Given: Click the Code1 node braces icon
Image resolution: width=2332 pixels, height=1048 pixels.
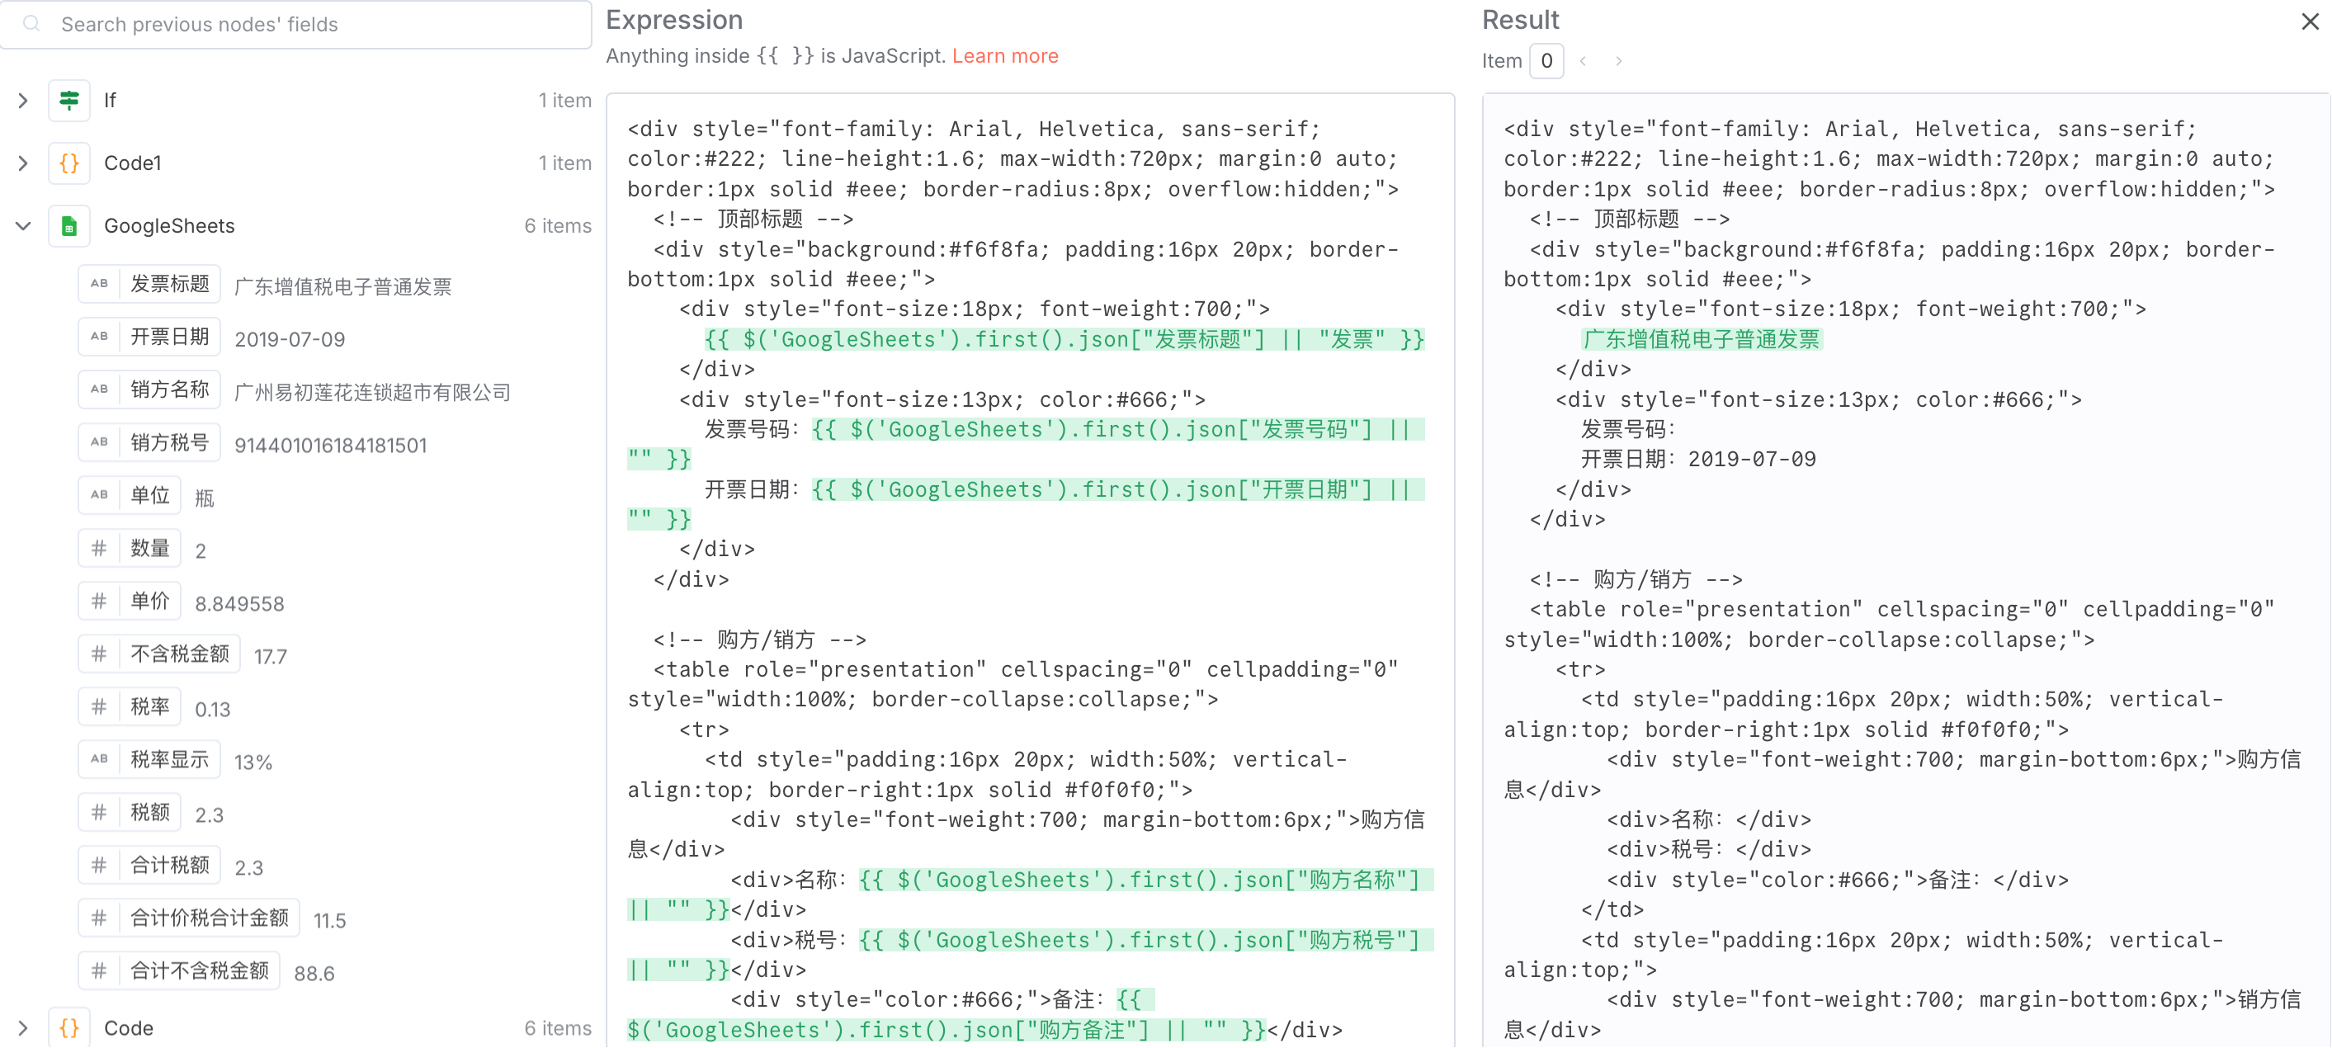Looking at the screenshot, I should (x=68, y=163).
